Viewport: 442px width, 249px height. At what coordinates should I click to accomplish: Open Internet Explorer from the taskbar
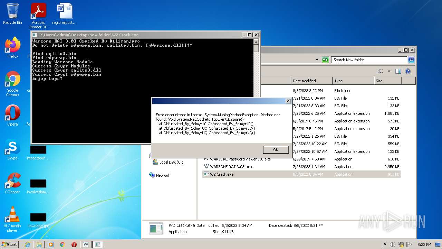[27, 245]
